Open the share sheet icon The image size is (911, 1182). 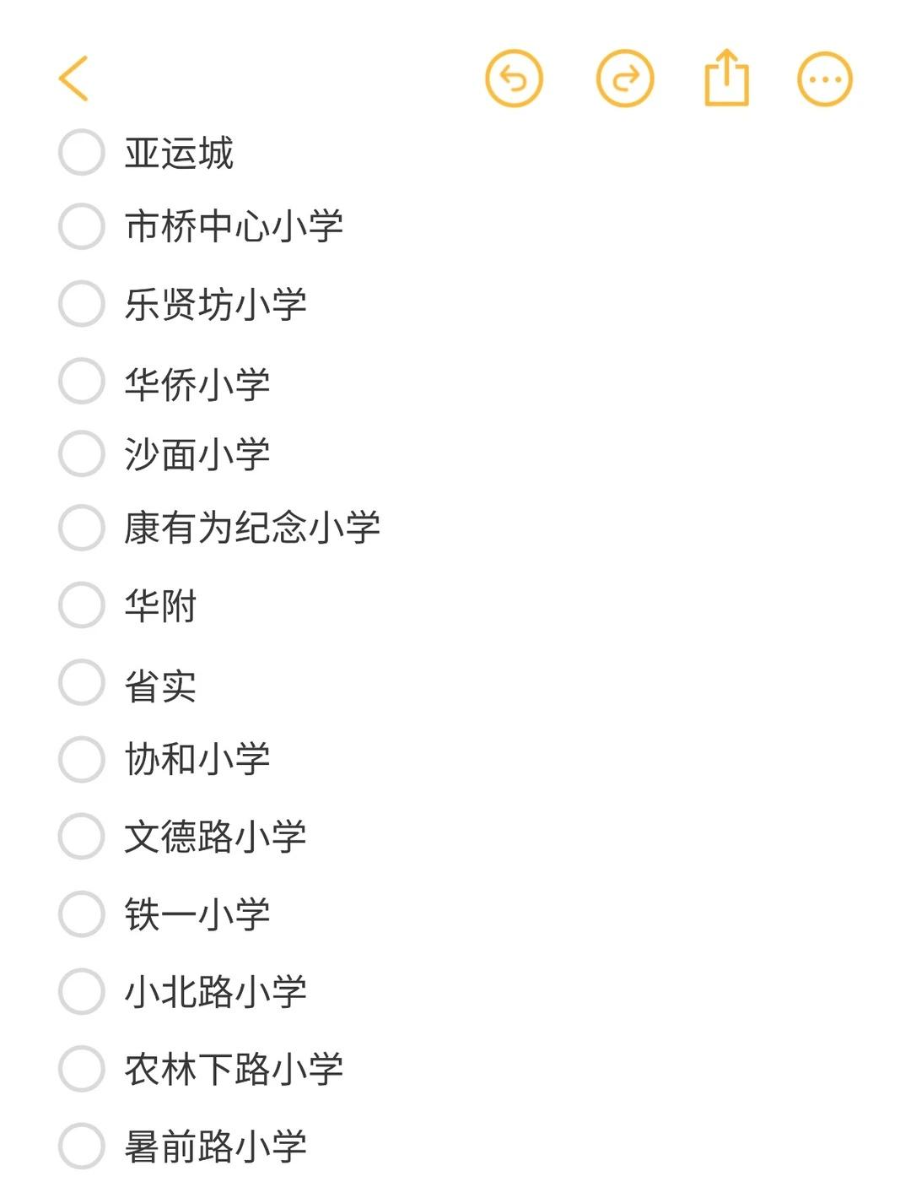[727, 77]
